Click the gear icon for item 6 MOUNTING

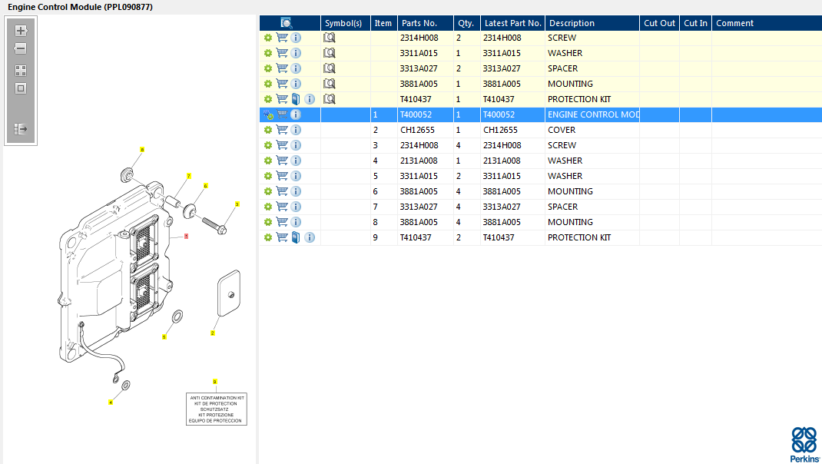(x=268, y=191)
